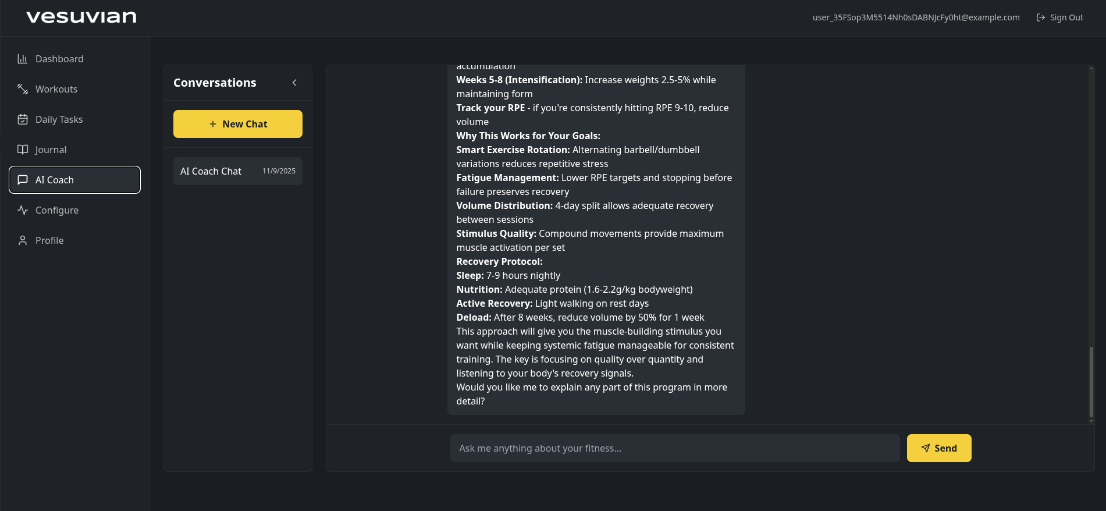Click the Daily Tasks calendar icon
The height and width of the screenshot is (511, 1106).
tap(23, 119)
